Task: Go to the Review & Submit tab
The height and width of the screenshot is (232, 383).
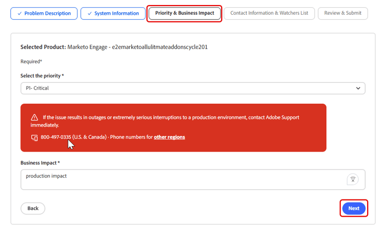Action: [x=343, y=13]
